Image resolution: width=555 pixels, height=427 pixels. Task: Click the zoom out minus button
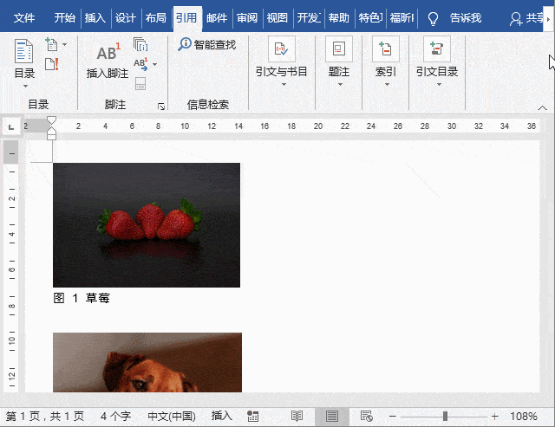point(392,417)
